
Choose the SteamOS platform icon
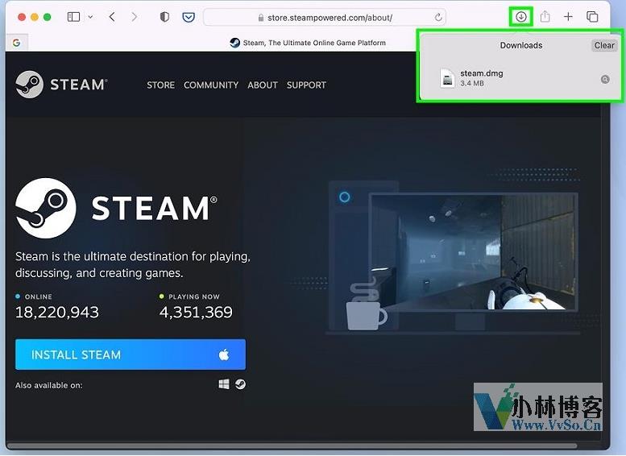[x=240, y=384]
